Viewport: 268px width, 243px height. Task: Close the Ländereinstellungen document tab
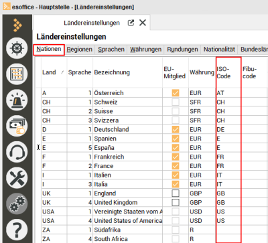143,23
